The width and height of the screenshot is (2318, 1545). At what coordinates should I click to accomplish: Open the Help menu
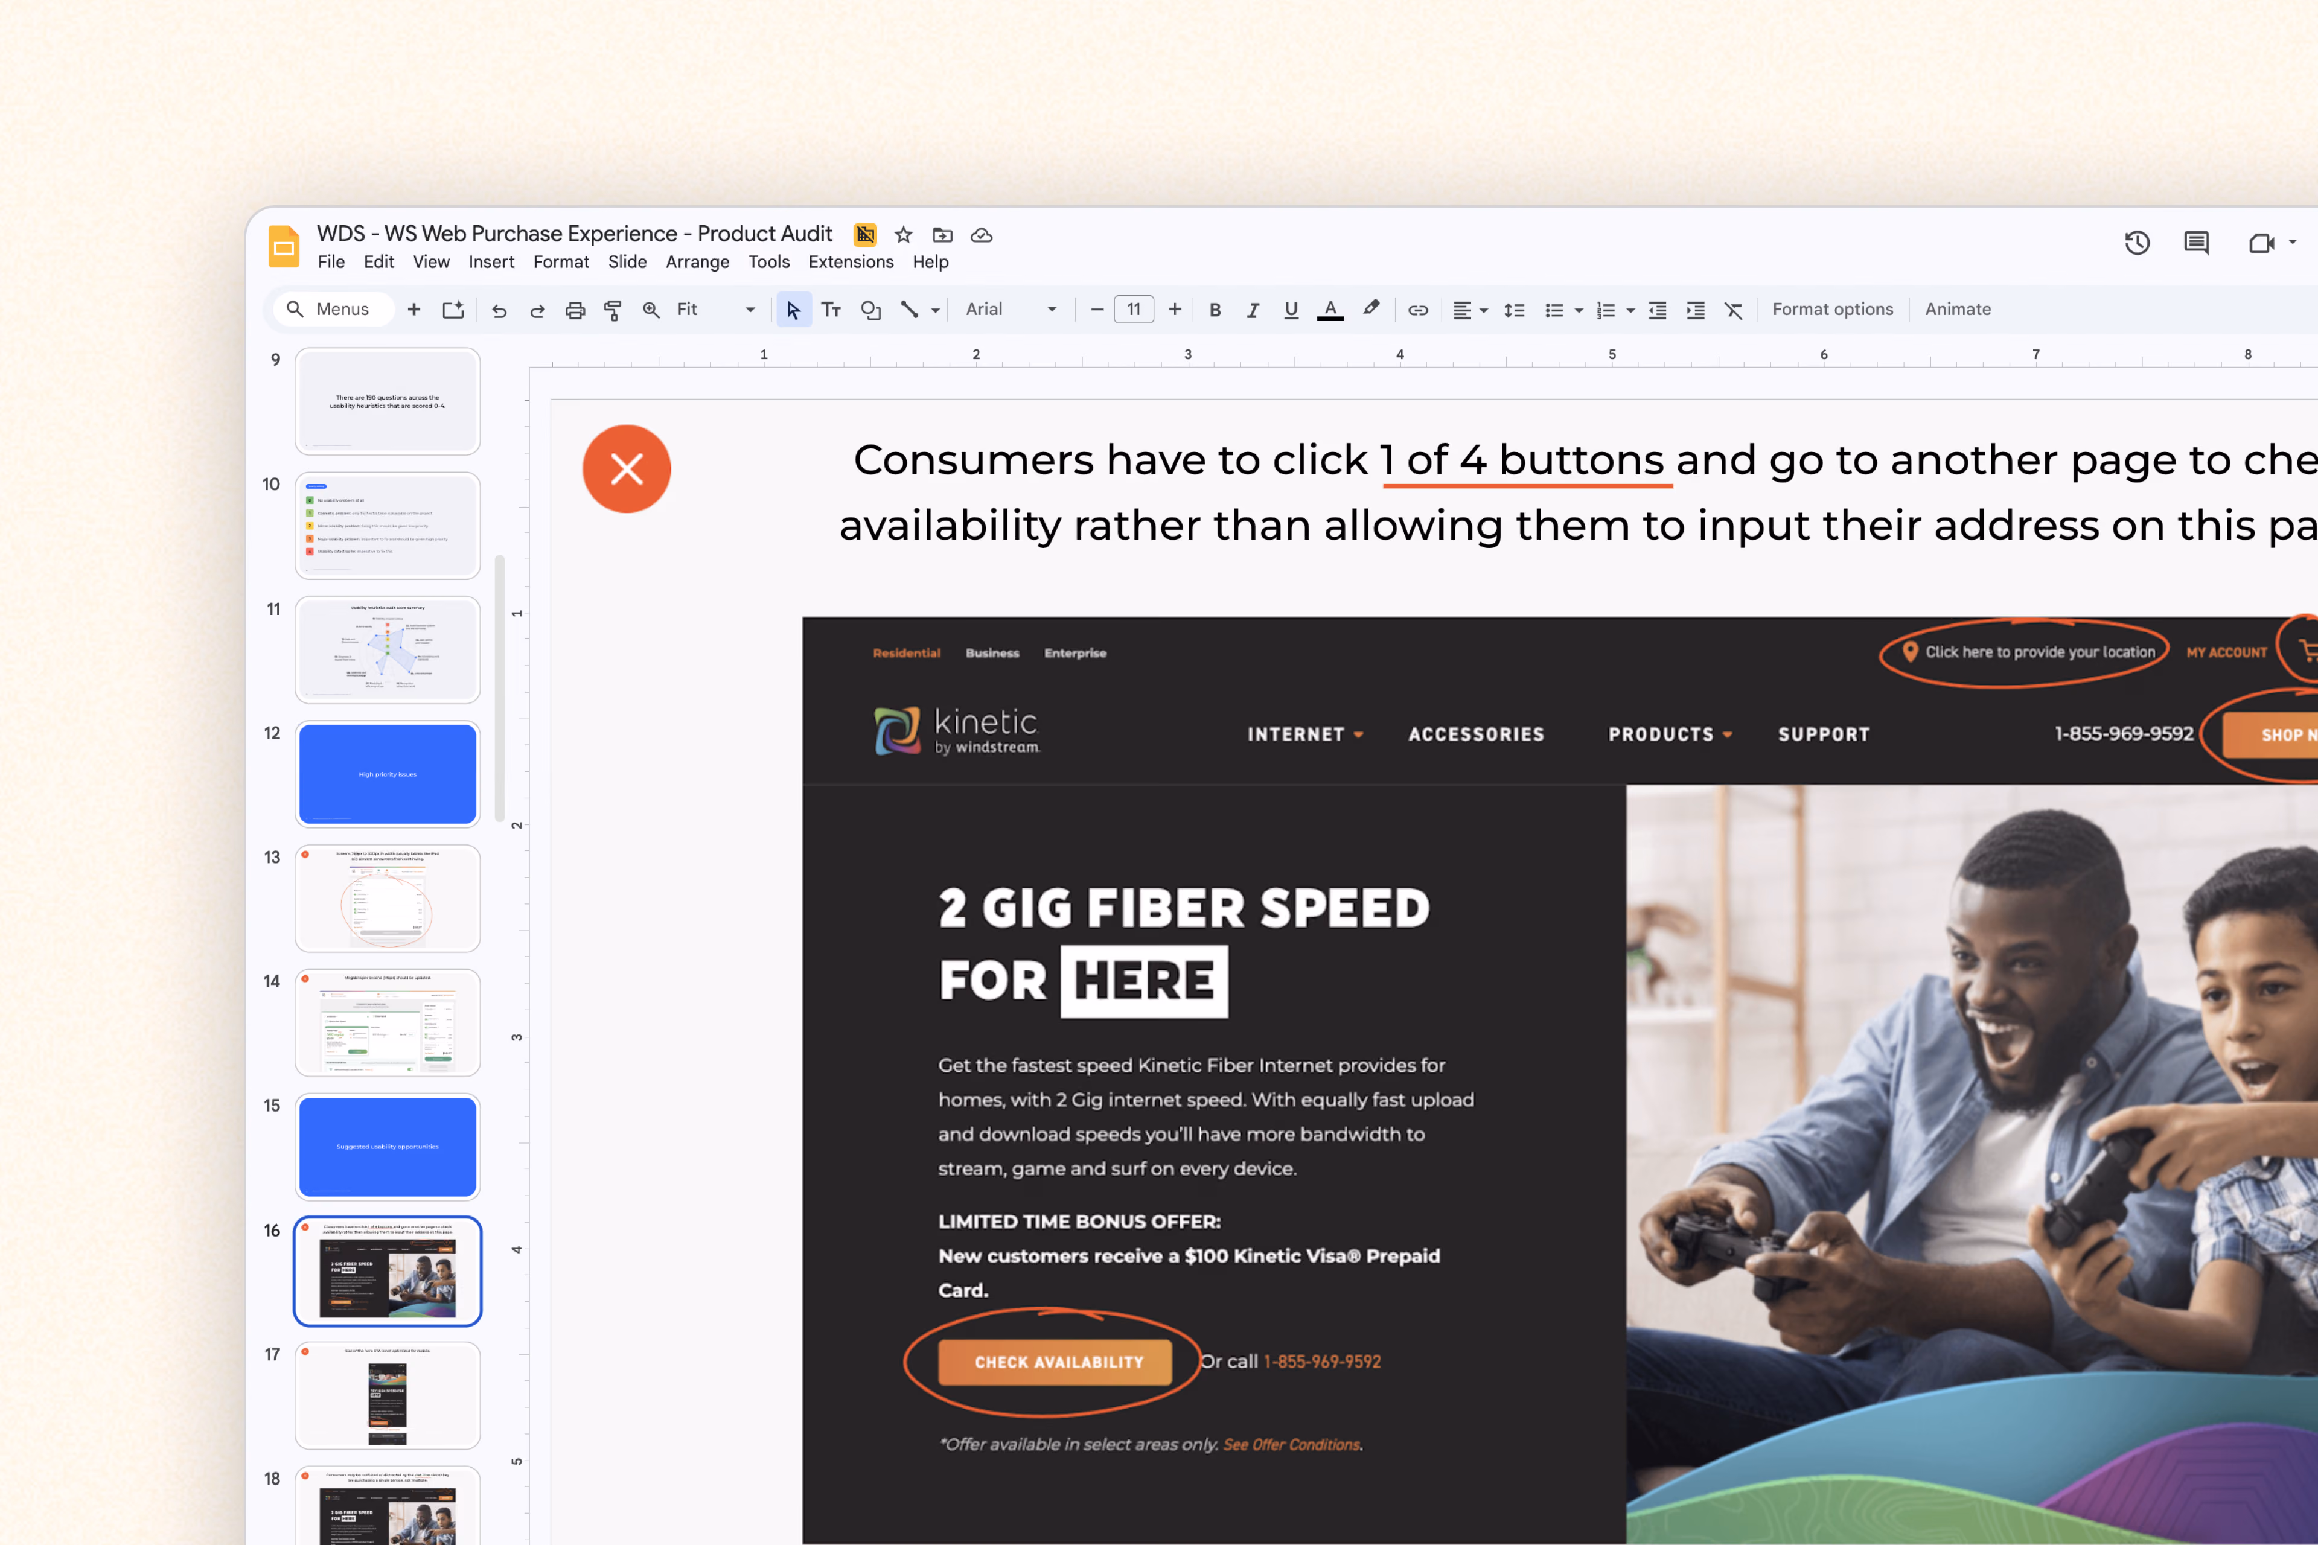[930, 262]
